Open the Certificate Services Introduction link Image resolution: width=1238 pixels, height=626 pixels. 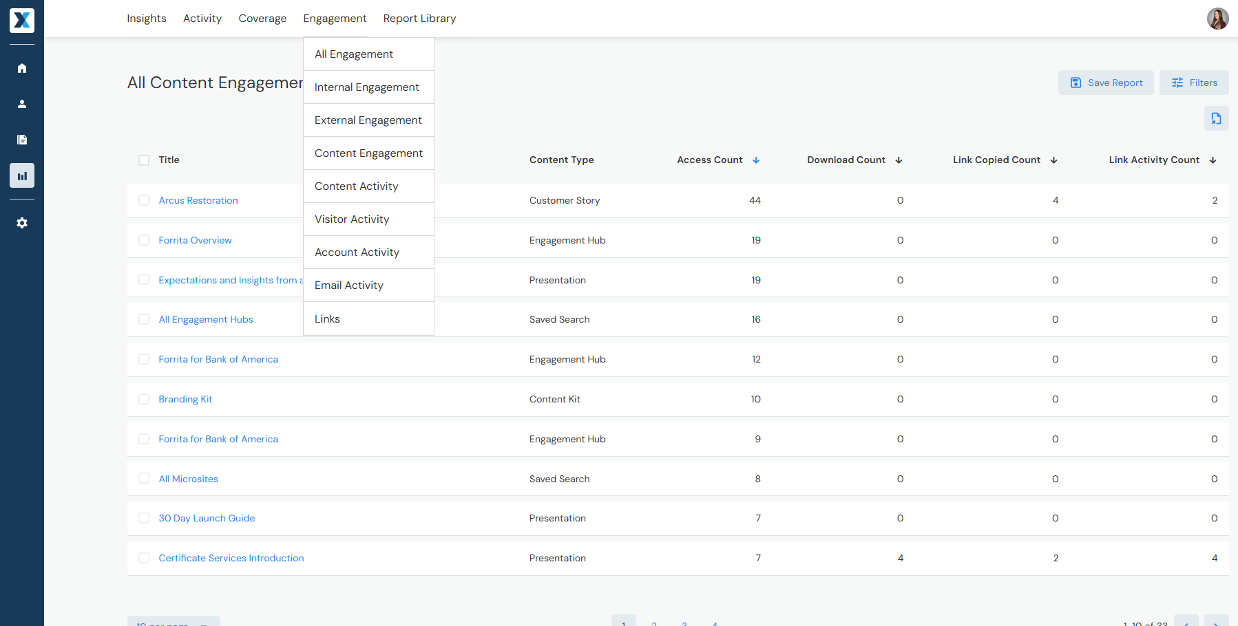click(231, 558)
